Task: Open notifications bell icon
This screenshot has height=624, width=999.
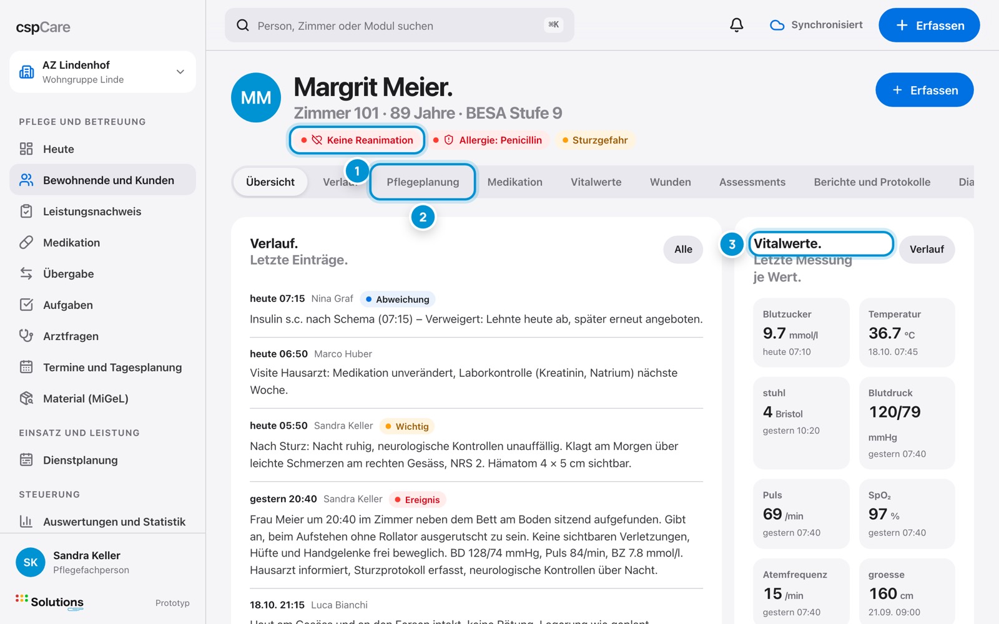Action: coord(737,25)
